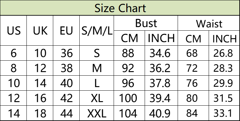Select EU size 44 cell

point(66,113)
